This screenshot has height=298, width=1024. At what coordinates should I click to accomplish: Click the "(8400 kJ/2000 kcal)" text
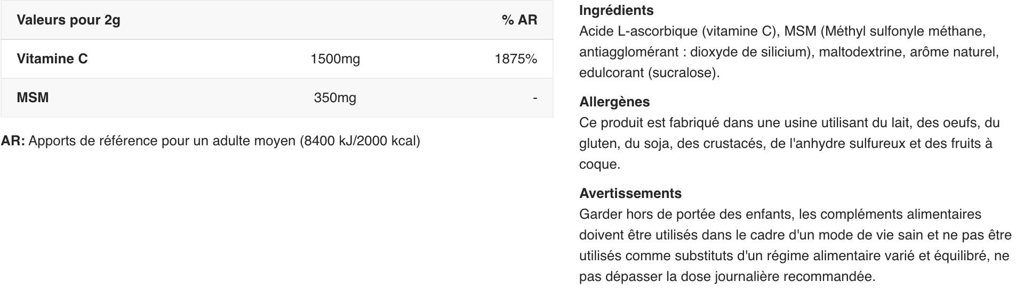tap(360, 141)
